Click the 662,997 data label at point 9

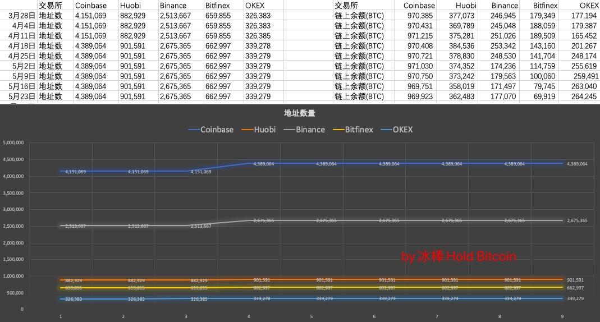pos(575,288)
